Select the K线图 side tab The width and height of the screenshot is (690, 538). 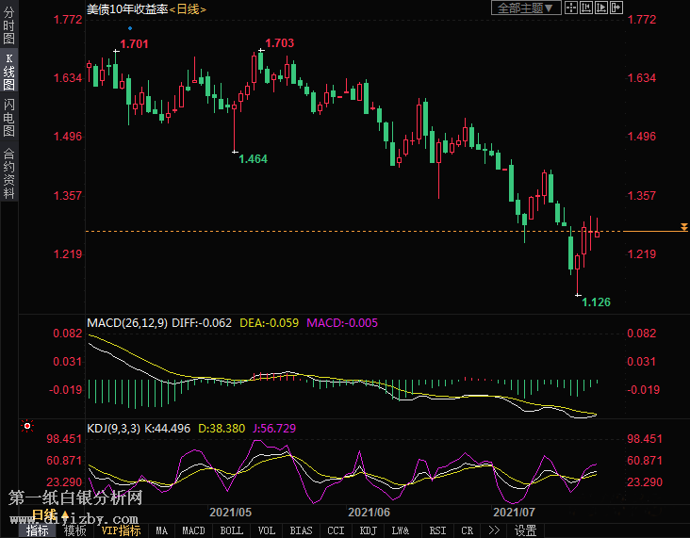(x=8, y=72)
